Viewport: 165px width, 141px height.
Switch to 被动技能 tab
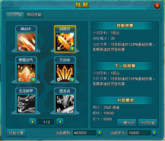click(34, 15)
